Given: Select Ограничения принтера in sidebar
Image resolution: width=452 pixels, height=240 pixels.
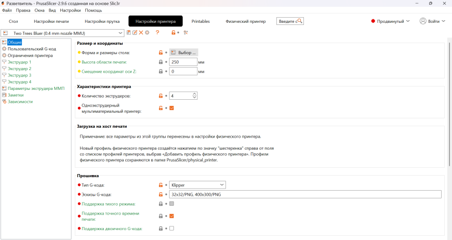Looking at the screenshot, I should [30, 56].
